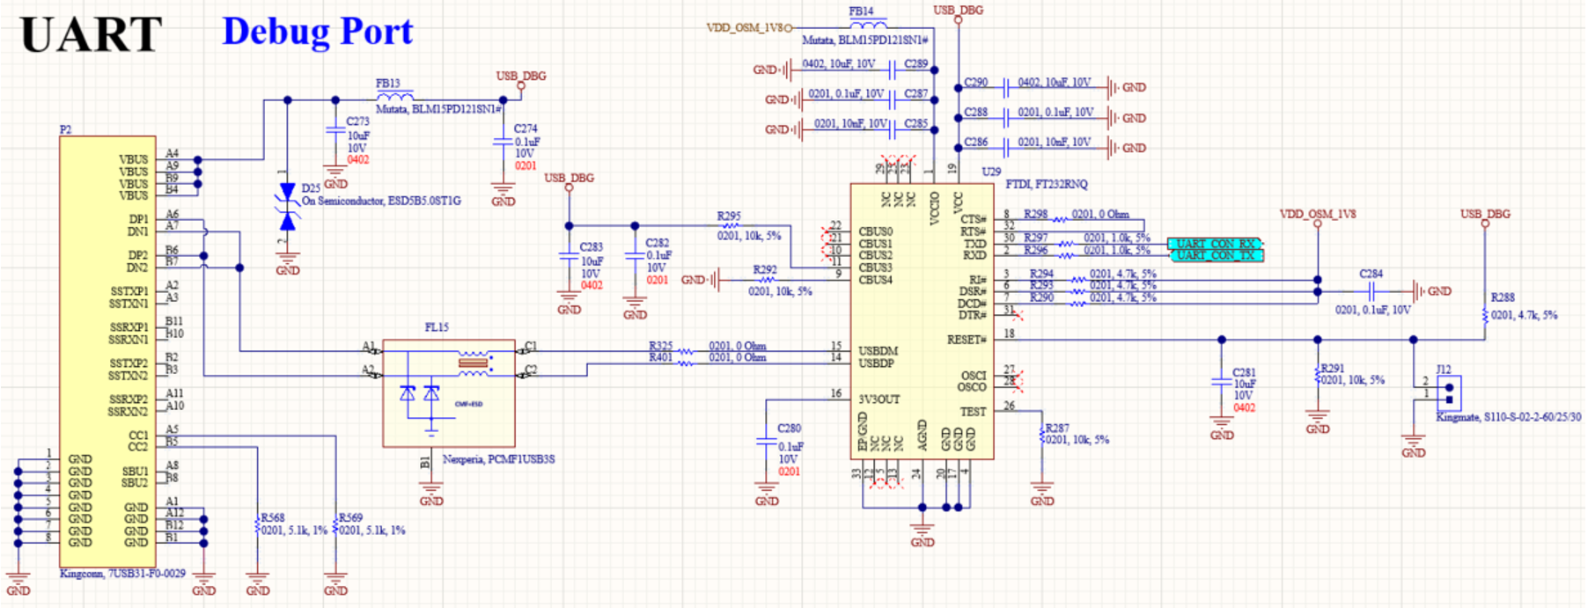Click the CBUS4 pin name on U29
Image resolution: width=1588 pixels, height=608 pixels.
876,280
